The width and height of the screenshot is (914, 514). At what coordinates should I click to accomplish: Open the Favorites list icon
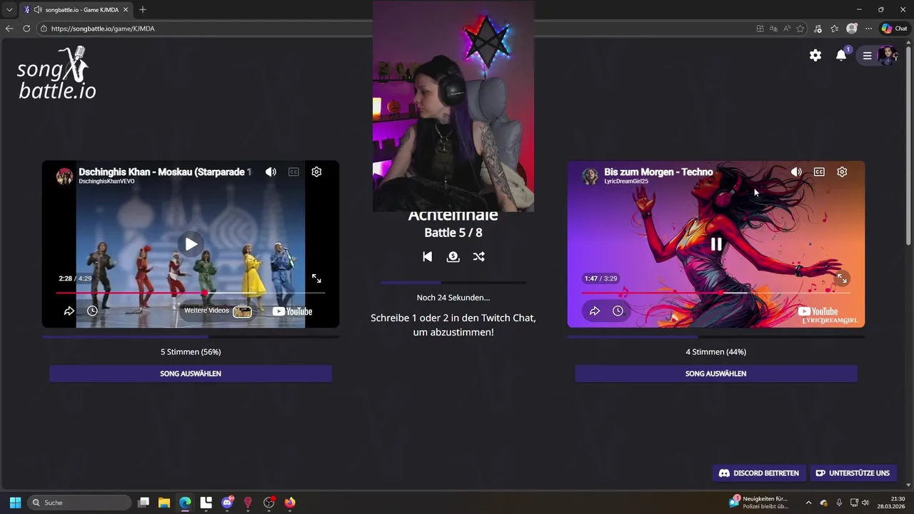(834, 29)
